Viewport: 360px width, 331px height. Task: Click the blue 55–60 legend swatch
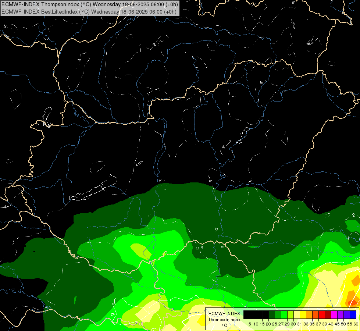[x=353, y=314]
